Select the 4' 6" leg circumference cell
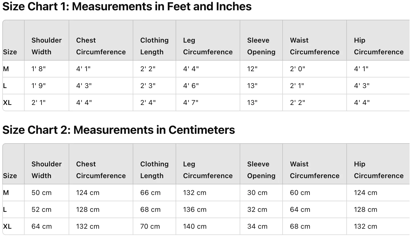417x243 pixels. click(x=191, y=86)
